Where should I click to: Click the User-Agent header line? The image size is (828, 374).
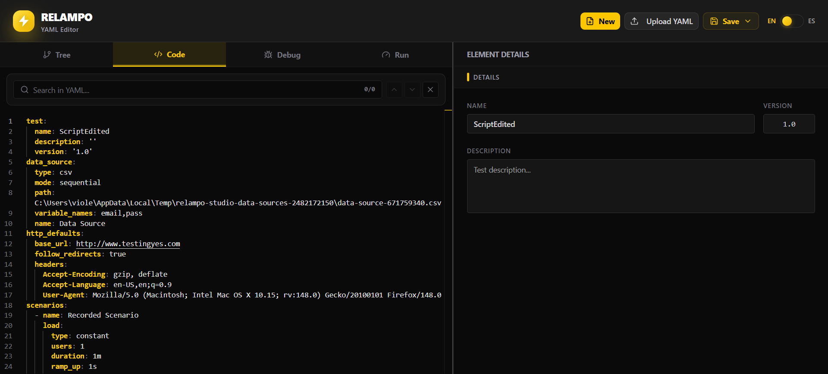(242, 295)
